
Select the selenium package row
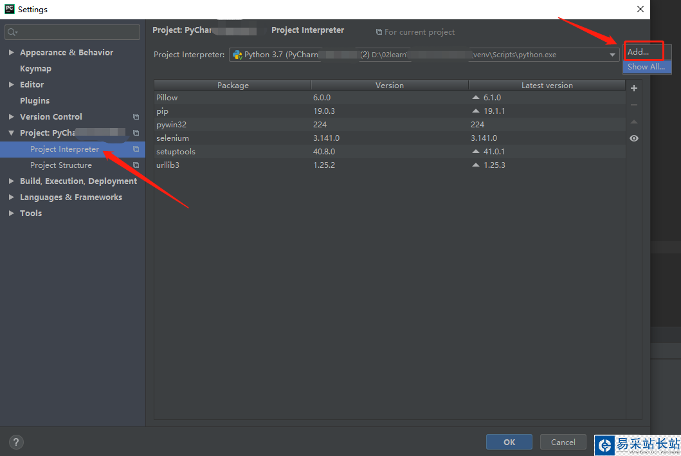(x=390, y=138)
